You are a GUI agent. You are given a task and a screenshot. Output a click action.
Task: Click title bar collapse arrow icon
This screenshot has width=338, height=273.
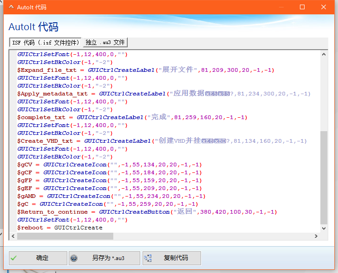tap(11, 7)
